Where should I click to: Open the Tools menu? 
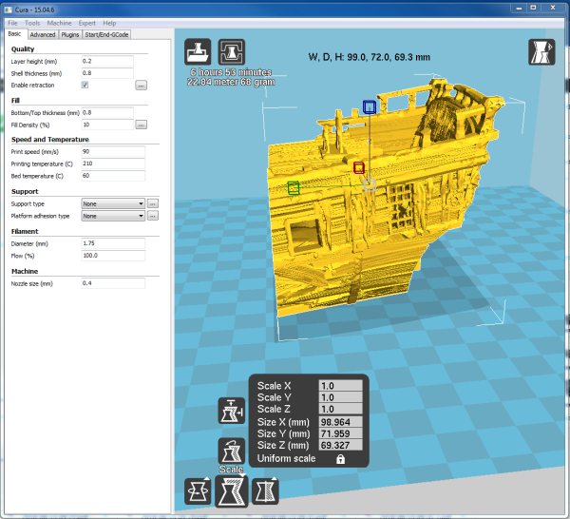click(x=32, y=23)
